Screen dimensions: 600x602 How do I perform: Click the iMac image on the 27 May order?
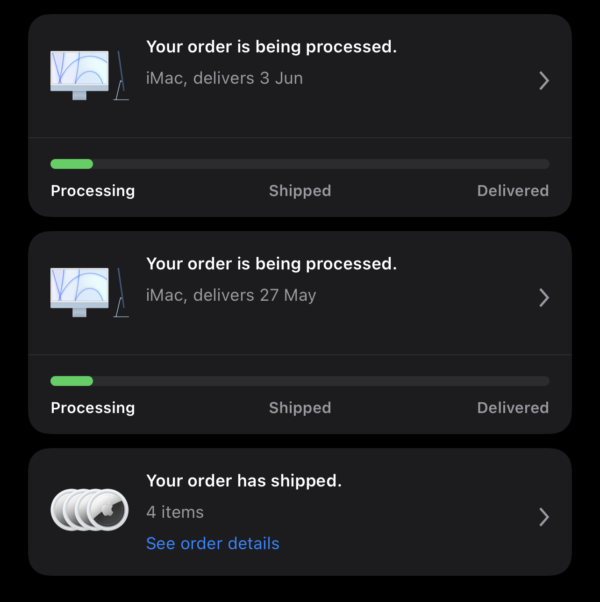point(89,292)
